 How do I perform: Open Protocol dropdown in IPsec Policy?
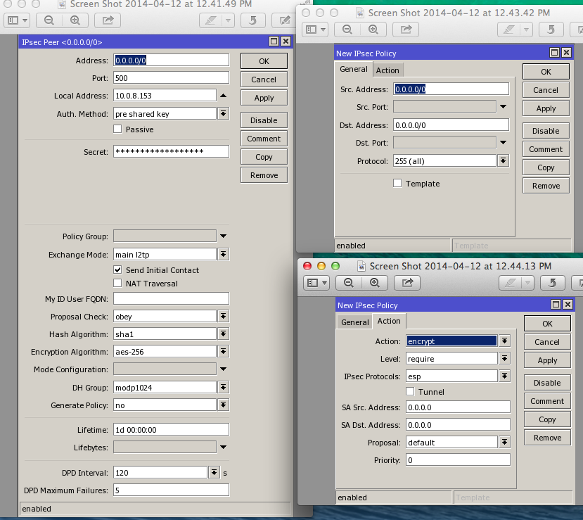[503, 160]
